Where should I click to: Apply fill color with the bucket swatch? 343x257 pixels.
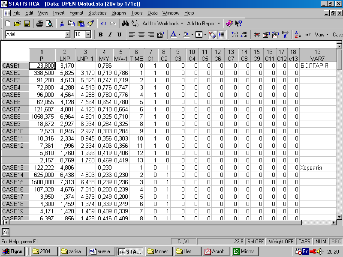(186, 35)
